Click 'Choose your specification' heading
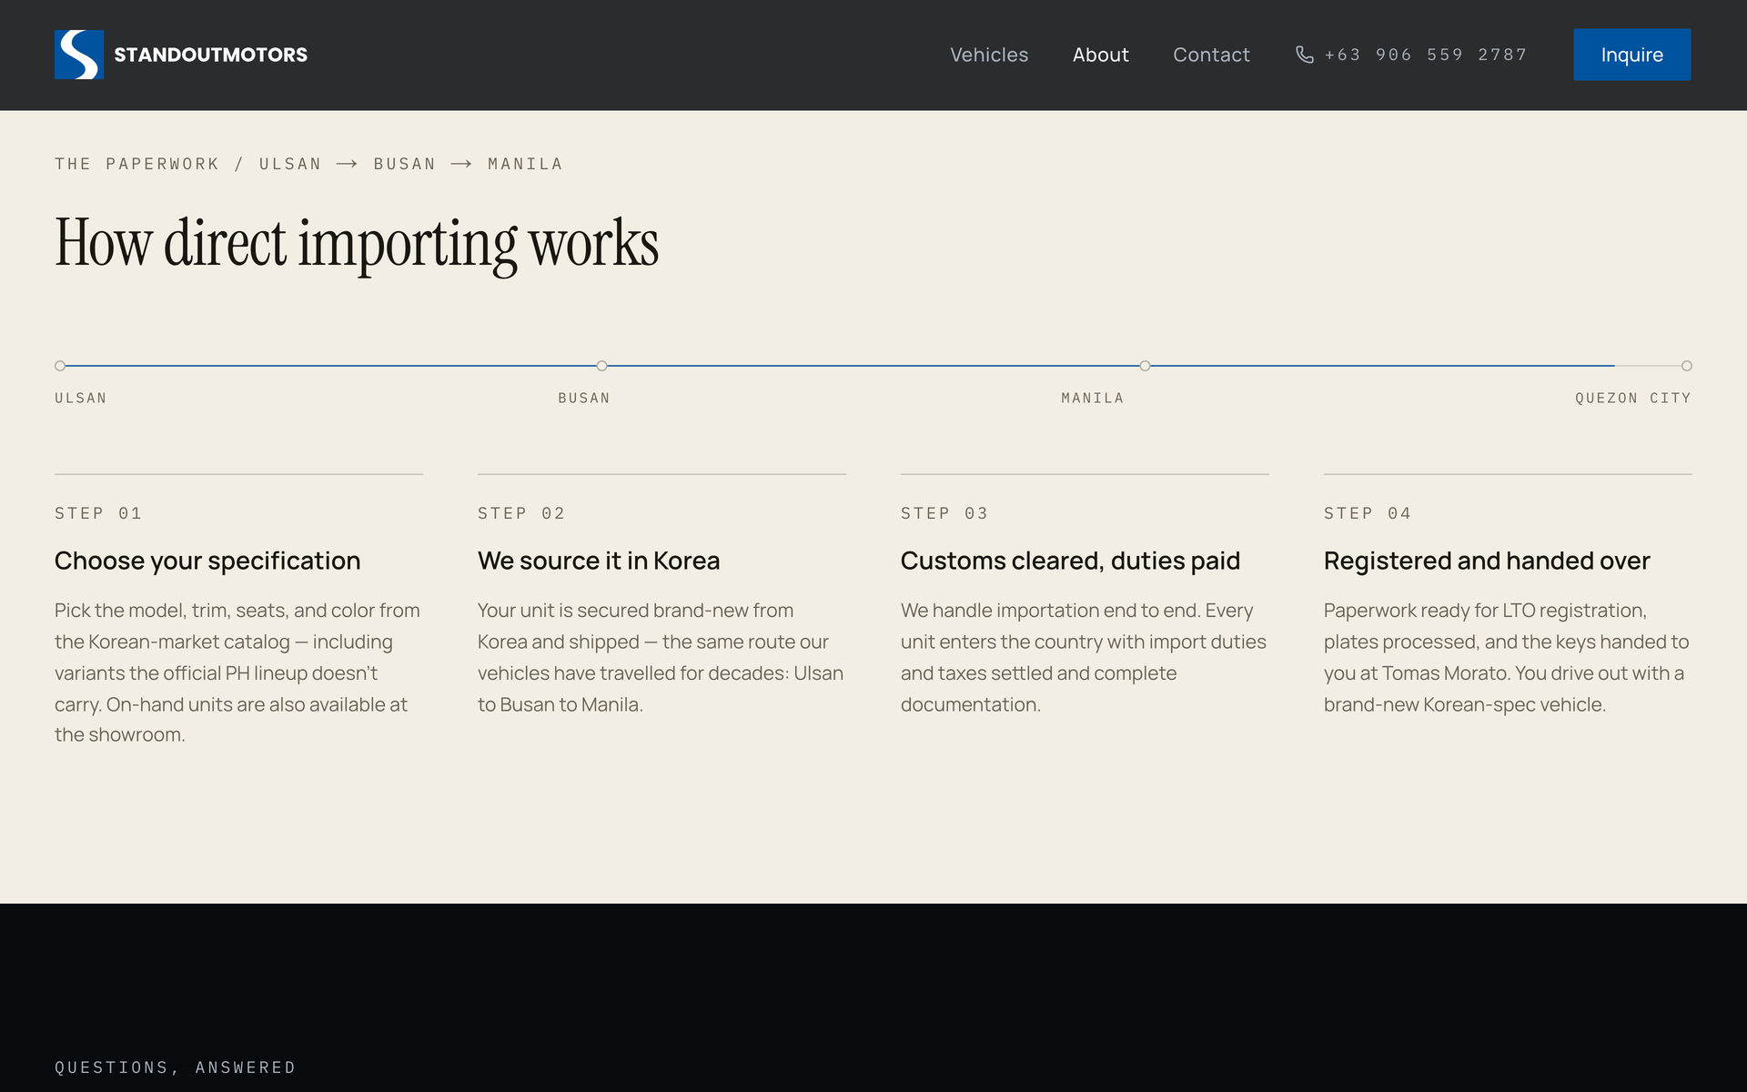 (207, 561)
